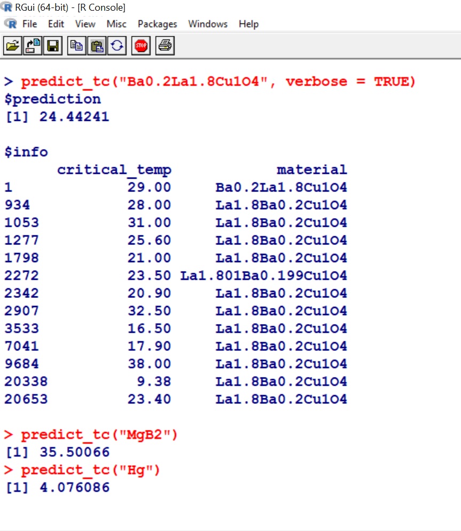Click row index 934
Viewport: 461px width, 531px height.
pyautogui.click(x=17, y=205)
